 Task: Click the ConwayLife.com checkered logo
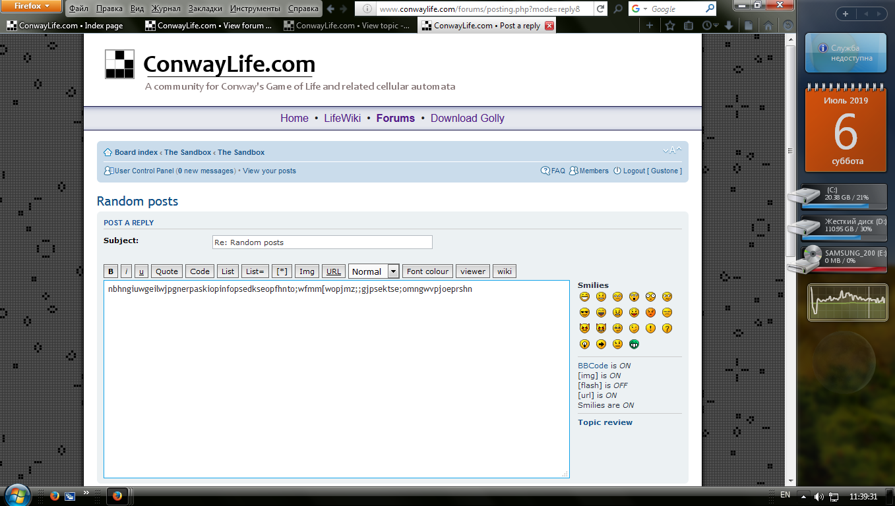(x=119, y=65)
